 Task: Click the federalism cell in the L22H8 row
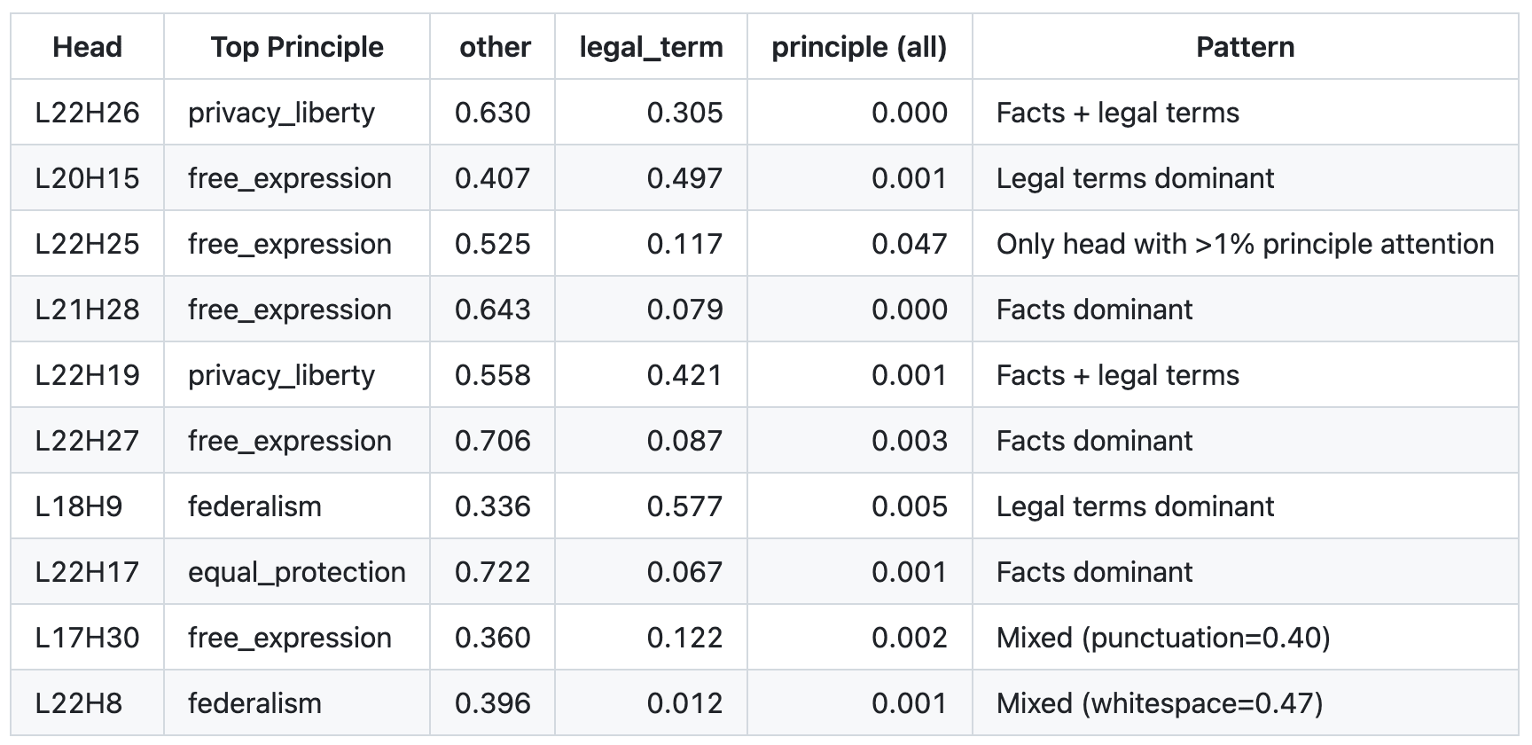pos(254,703)
